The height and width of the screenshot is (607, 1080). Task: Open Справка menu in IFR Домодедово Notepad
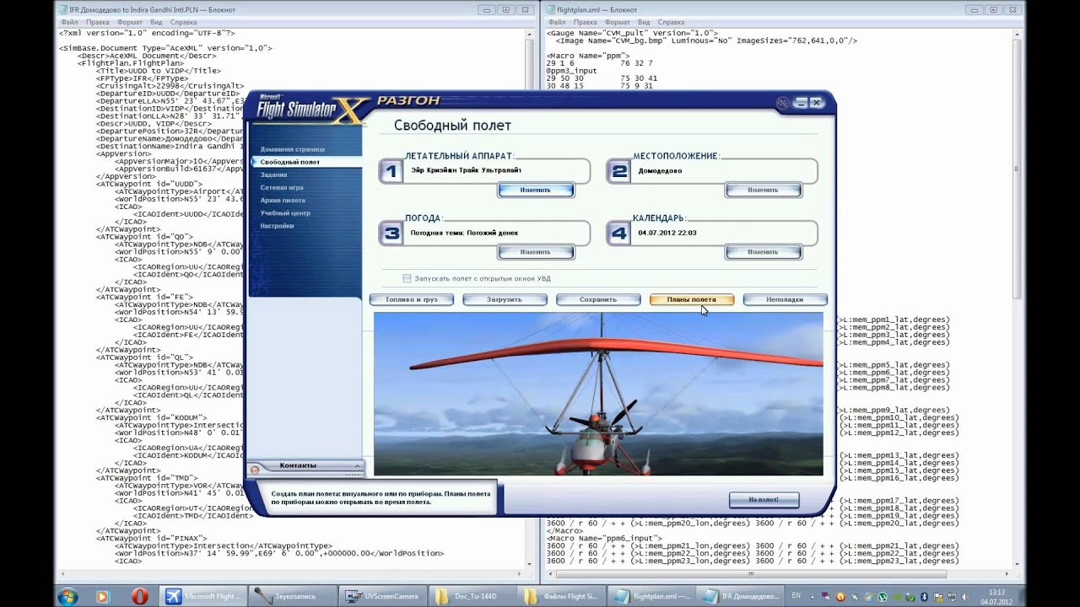(x=183, y=22)
